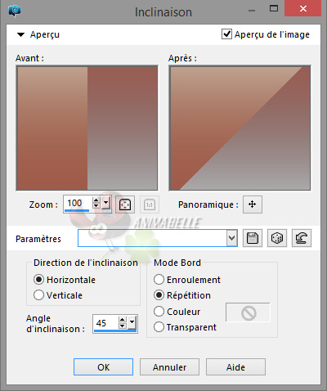Select the Verticale direction radio button
The height and width of the screenshot is (391, 327).
click(38, 295)
